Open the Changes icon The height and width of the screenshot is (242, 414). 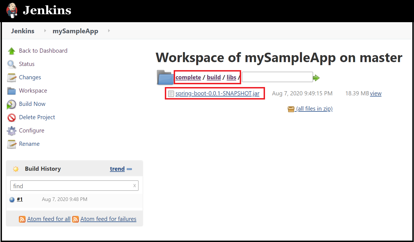tap(11, 77)
